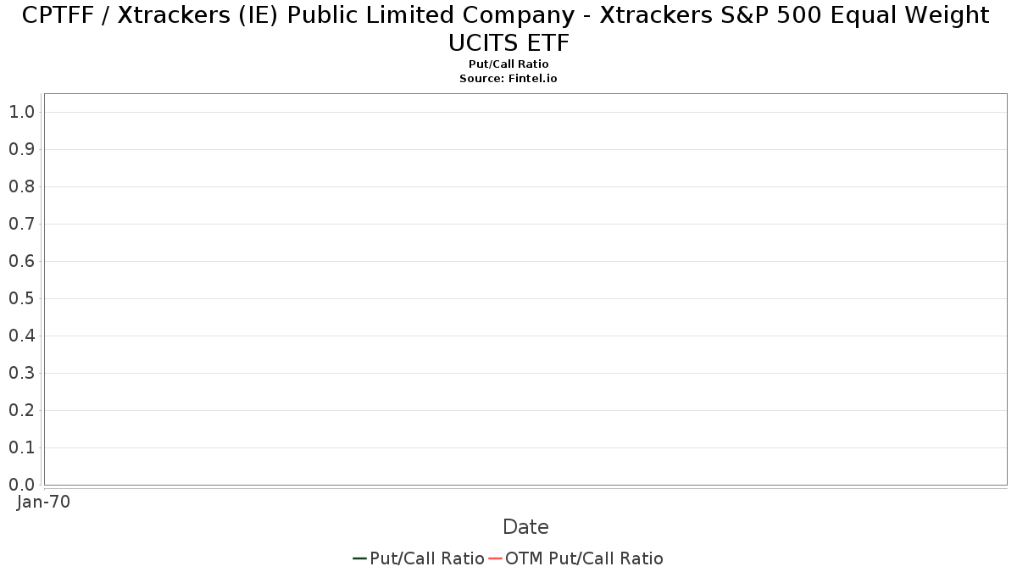Click the 0.9 y-axis tick label
The width and height of the screenshot is (1017, 572).
coord(21,149)
